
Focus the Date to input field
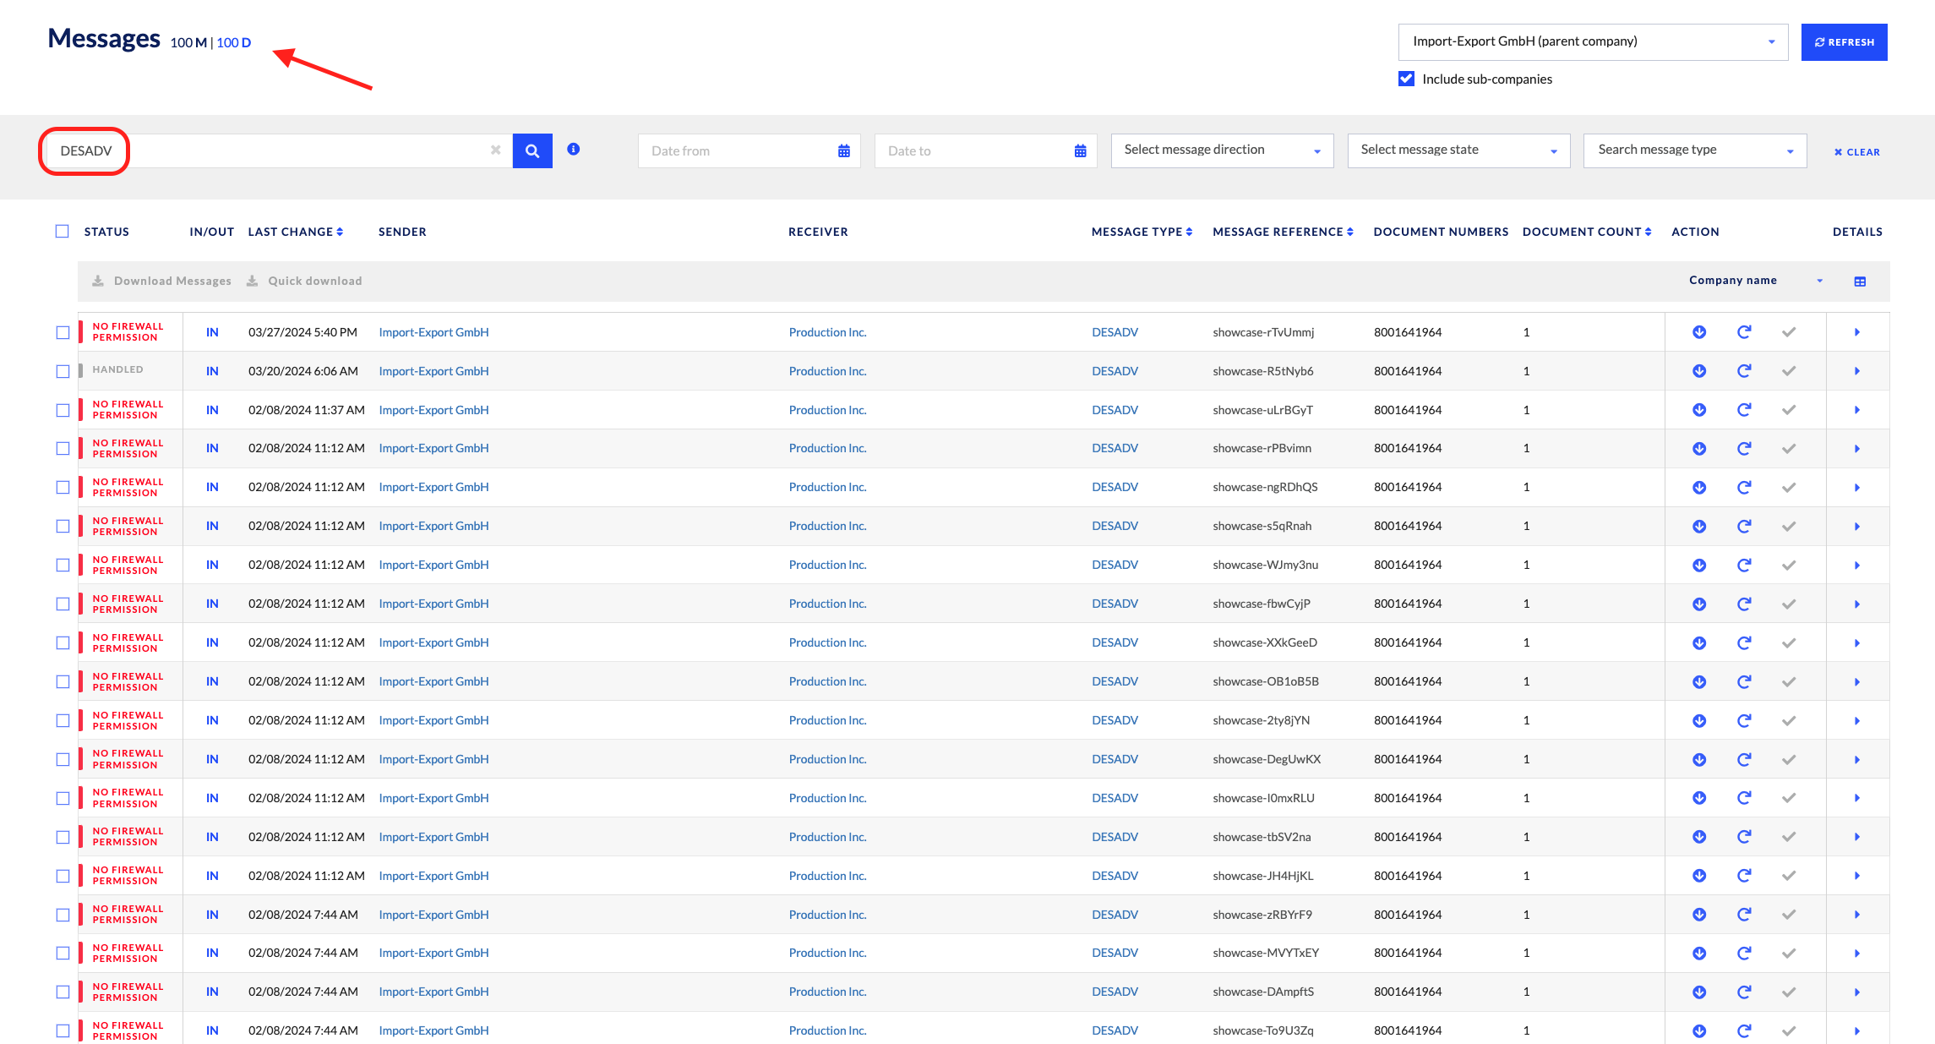(985, 150)
